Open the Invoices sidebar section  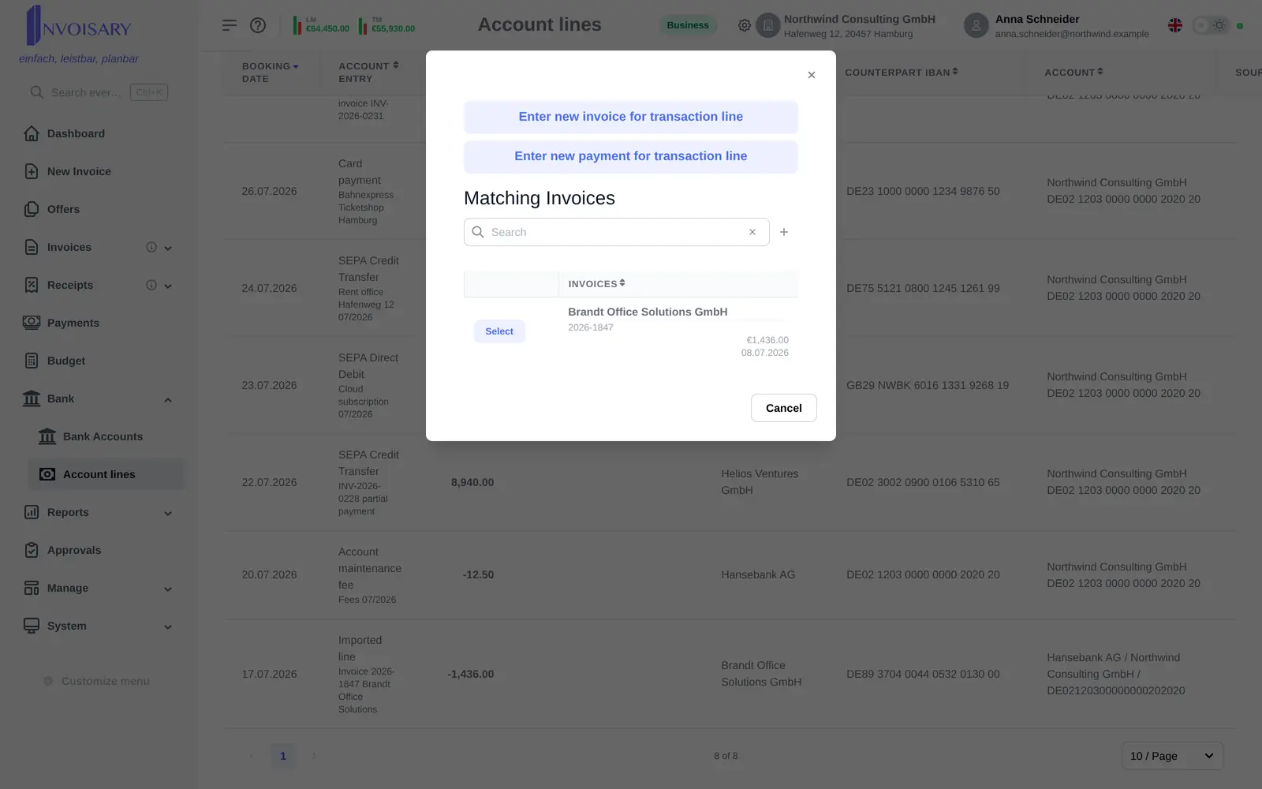[69, 247]
